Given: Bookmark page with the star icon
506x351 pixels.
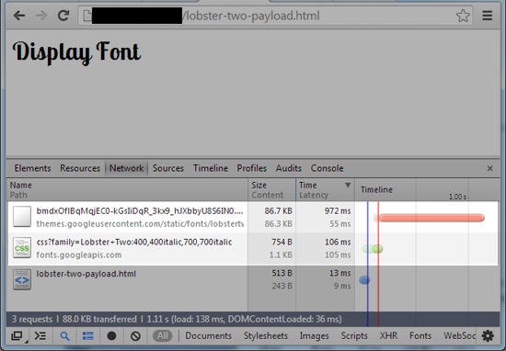Looking at the screenshot, I should tap(463, 16).
